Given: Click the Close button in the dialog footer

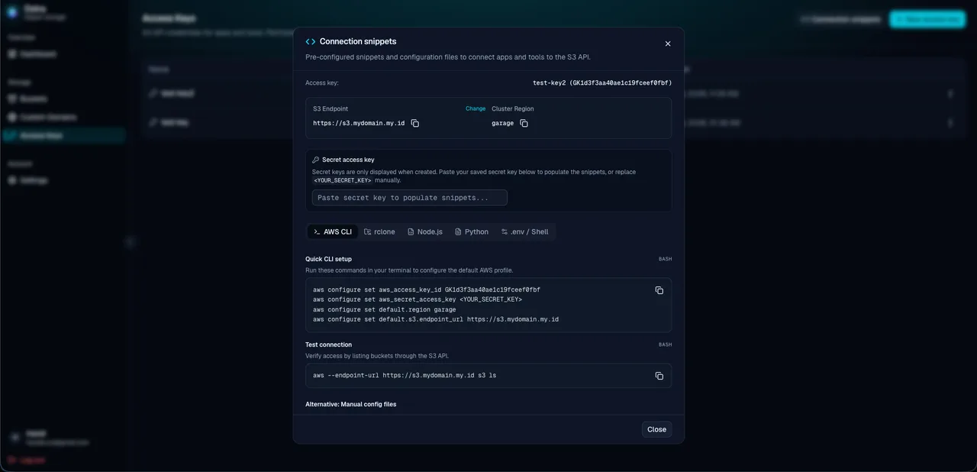Looking at the screenshot, I should (x=656, y=429).
